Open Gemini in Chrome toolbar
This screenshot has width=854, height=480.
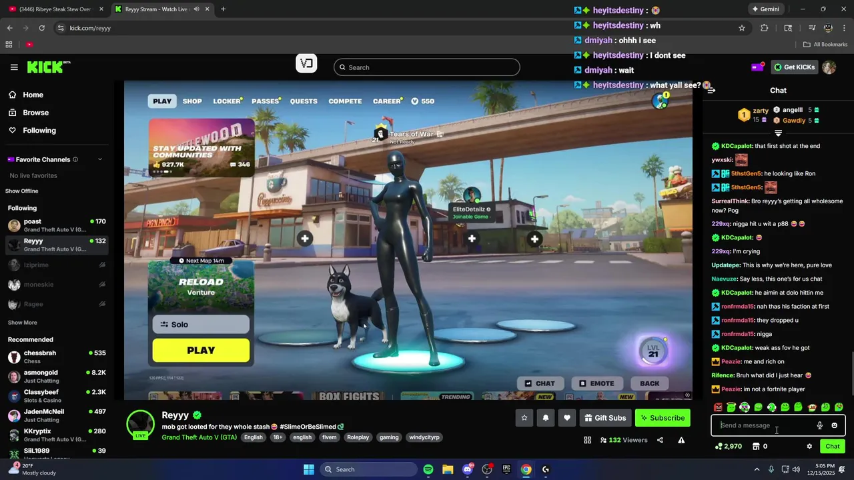click(x=765, y=9)
